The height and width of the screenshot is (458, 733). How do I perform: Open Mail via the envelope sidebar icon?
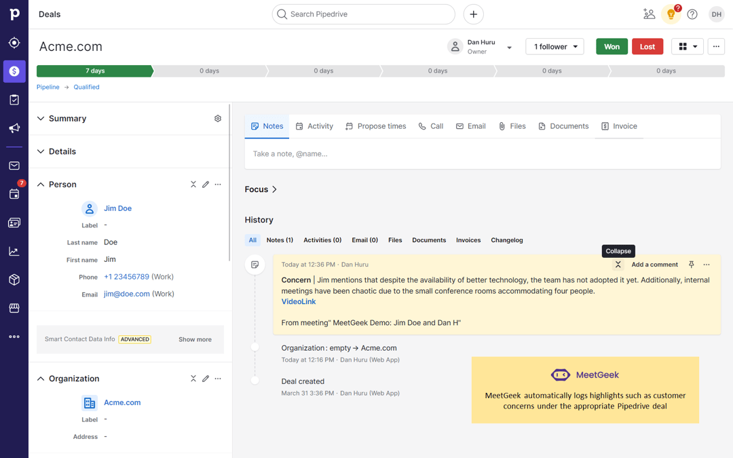click(14, 166)
